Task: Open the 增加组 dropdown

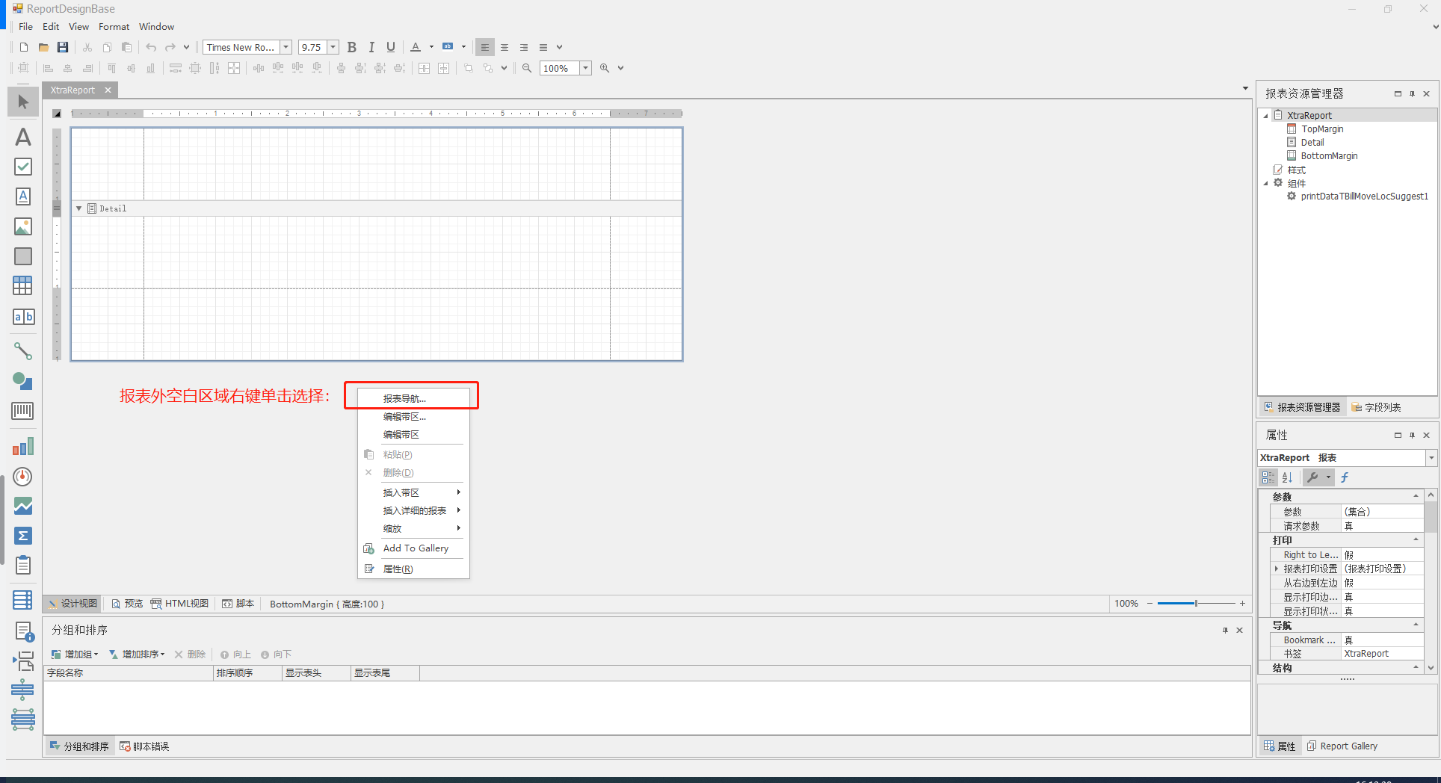Action: click(96, 654)
